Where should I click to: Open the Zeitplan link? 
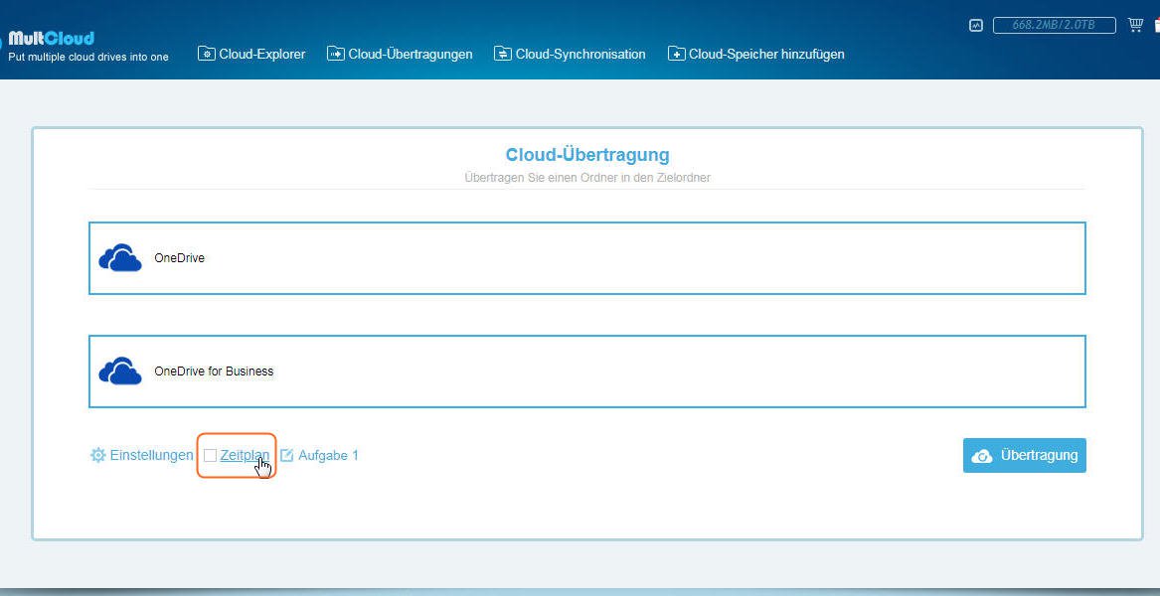245,456
